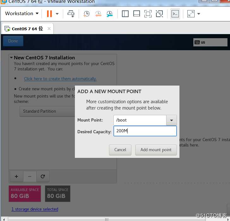
Task: Click the Desired Capacity input field
Action: click(145, 131)
